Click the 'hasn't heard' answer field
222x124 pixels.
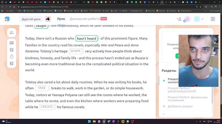point(86,38)
